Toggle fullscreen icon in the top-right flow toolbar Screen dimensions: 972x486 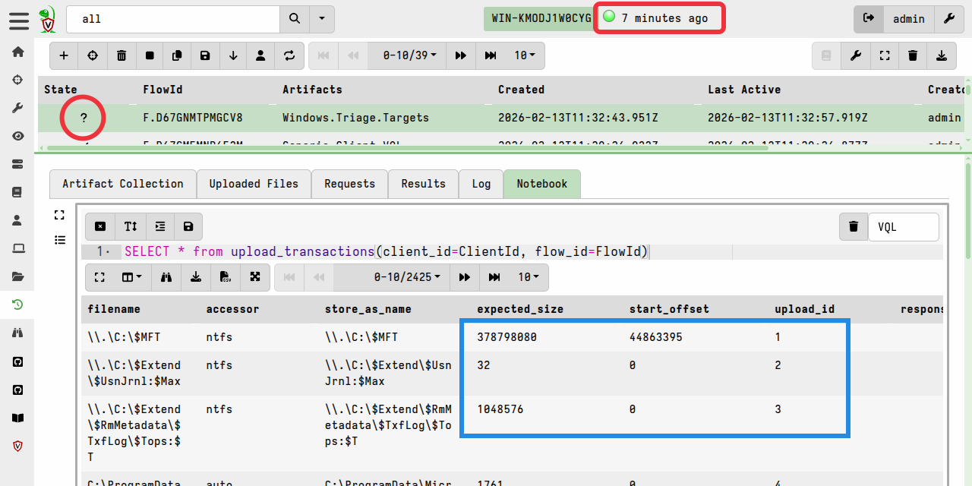pyautogui.click(x=884, y=55)
